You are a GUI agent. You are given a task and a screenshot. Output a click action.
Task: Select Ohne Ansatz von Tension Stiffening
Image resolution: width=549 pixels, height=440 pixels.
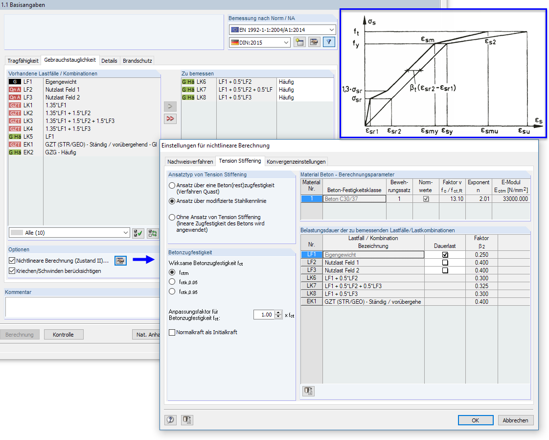[x=172, y=217]
